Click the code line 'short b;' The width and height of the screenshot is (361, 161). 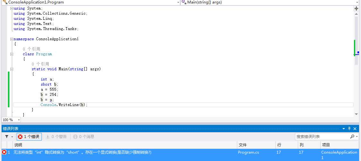pyautogui.click(x=49, y=84)
